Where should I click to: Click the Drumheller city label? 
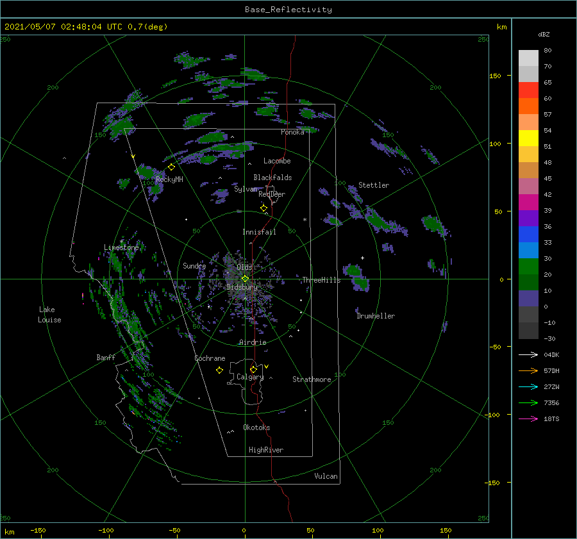point(376,316)
